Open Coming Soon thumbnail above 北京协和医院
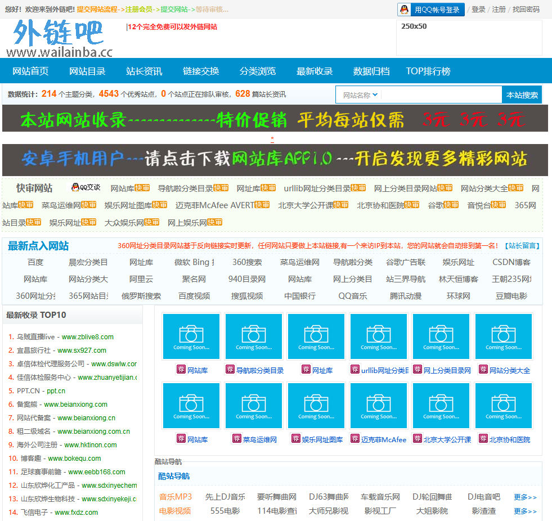Viewport: 552px width, 521px height. [x=504, y=406]
